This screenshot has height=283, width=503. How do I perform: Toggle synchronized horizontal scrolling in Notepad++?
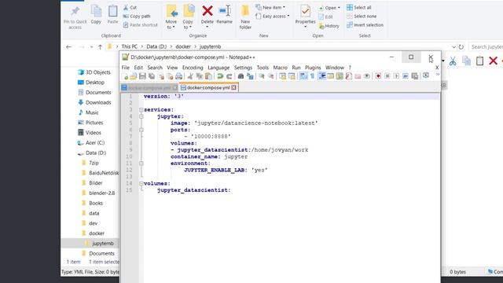point(292,76)
